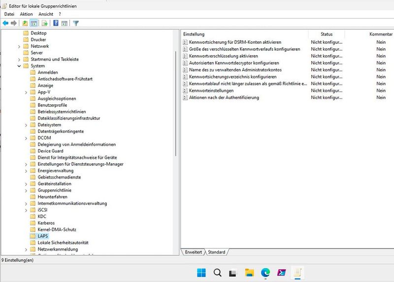
Task: Click the Group Policy Editor taskbar icon
Action: (x=297, y=273)
